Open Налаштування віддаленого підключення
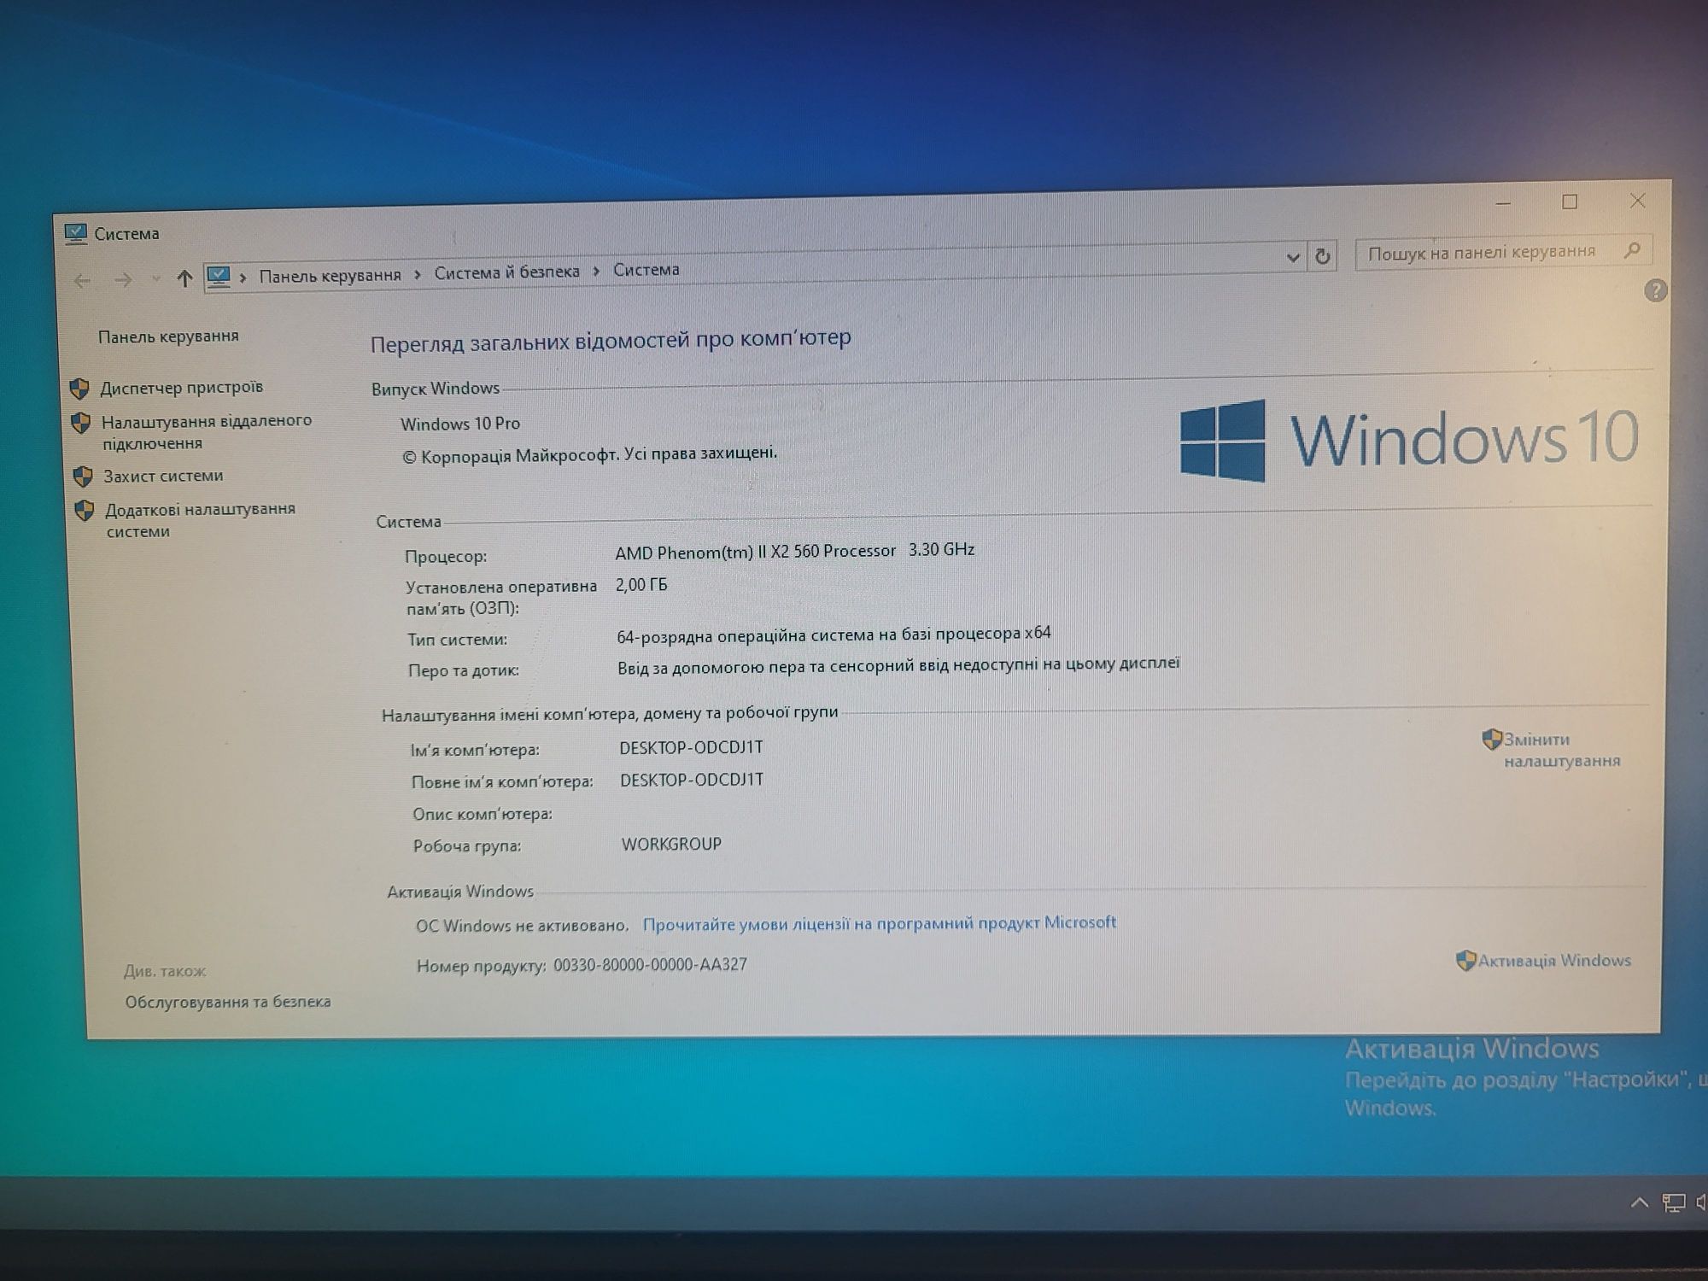 pyautogui.click(x=206, y=432)
